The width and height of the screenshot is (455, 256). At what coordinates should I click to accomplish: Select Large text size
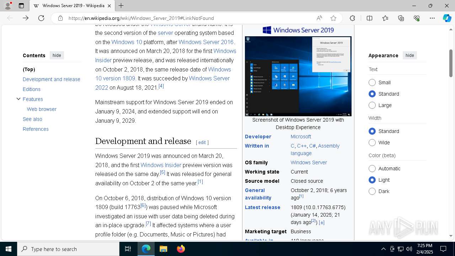(372, 105)
